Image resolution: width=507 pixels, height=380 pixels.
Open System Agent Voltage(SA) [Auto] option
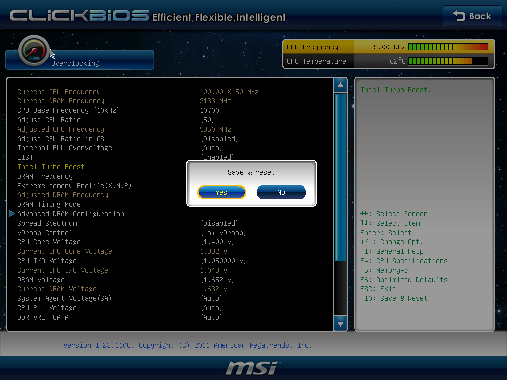click(x=211, y=298)
